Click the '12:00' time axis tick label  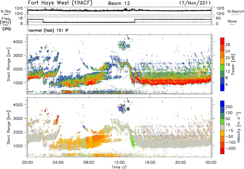(x=119, y=163)
